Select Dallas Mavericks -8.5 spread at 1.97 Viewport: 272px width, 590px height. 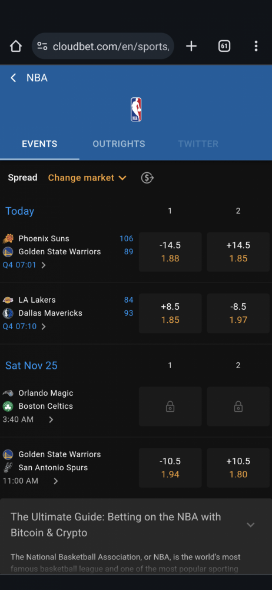pos(238,313)
